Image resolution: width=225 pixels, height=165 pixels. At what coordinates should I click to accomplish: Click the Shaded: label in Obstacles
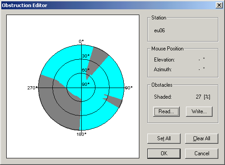tap(163, 97)
